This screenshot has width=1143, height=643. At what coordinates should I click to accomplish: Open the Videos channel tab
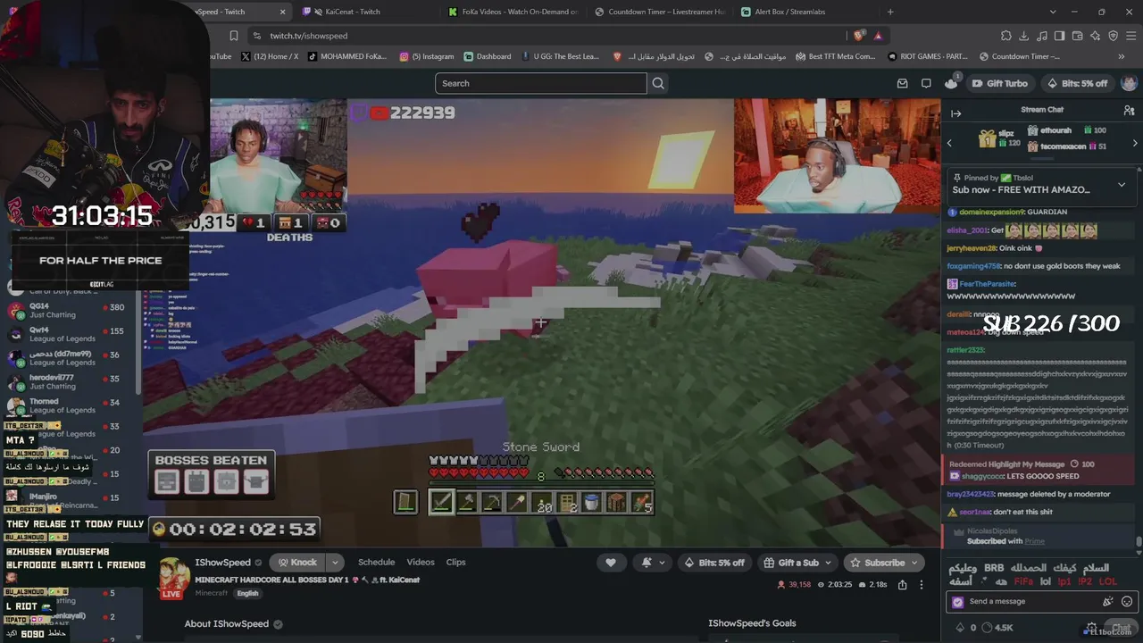(421, 563)
